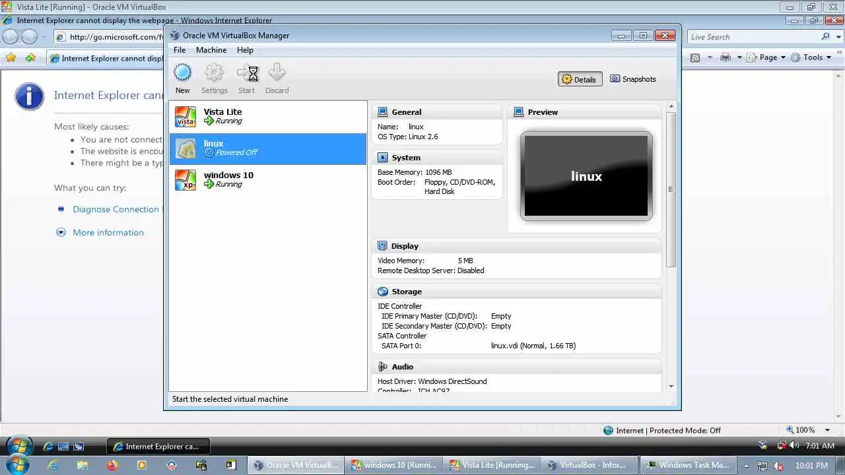Click the IE Print icon

[726, 57]
